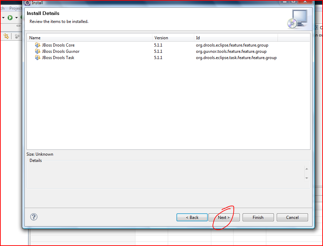Sort by the Version column header
This screenshot has width=323, height=246.
[x=173, y=38]
